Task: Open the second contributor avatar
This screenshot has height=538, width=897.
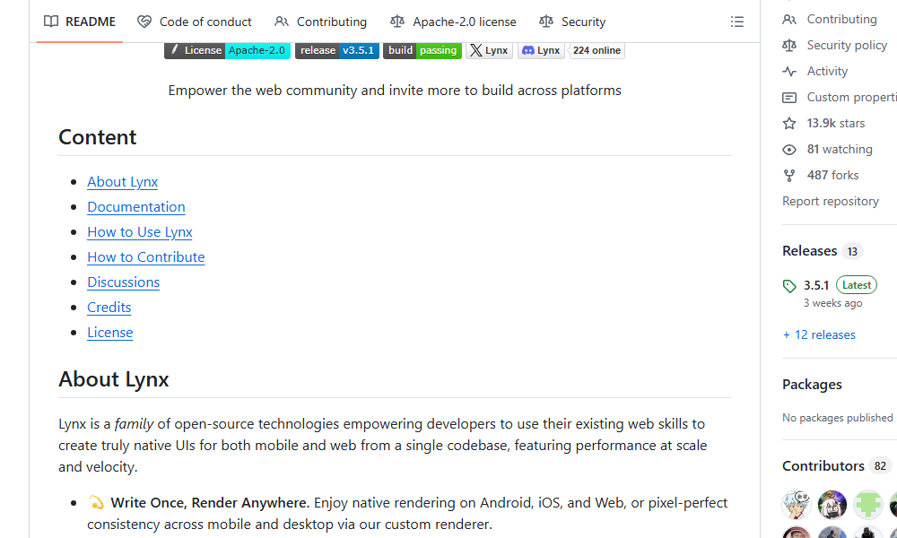Action: pos(832,505)
